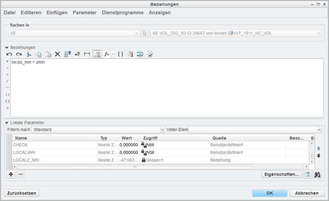The height and width of the screenshot is (201, 329).
Task: Click the Eigenschaften... button
Action: coord(282,174)
